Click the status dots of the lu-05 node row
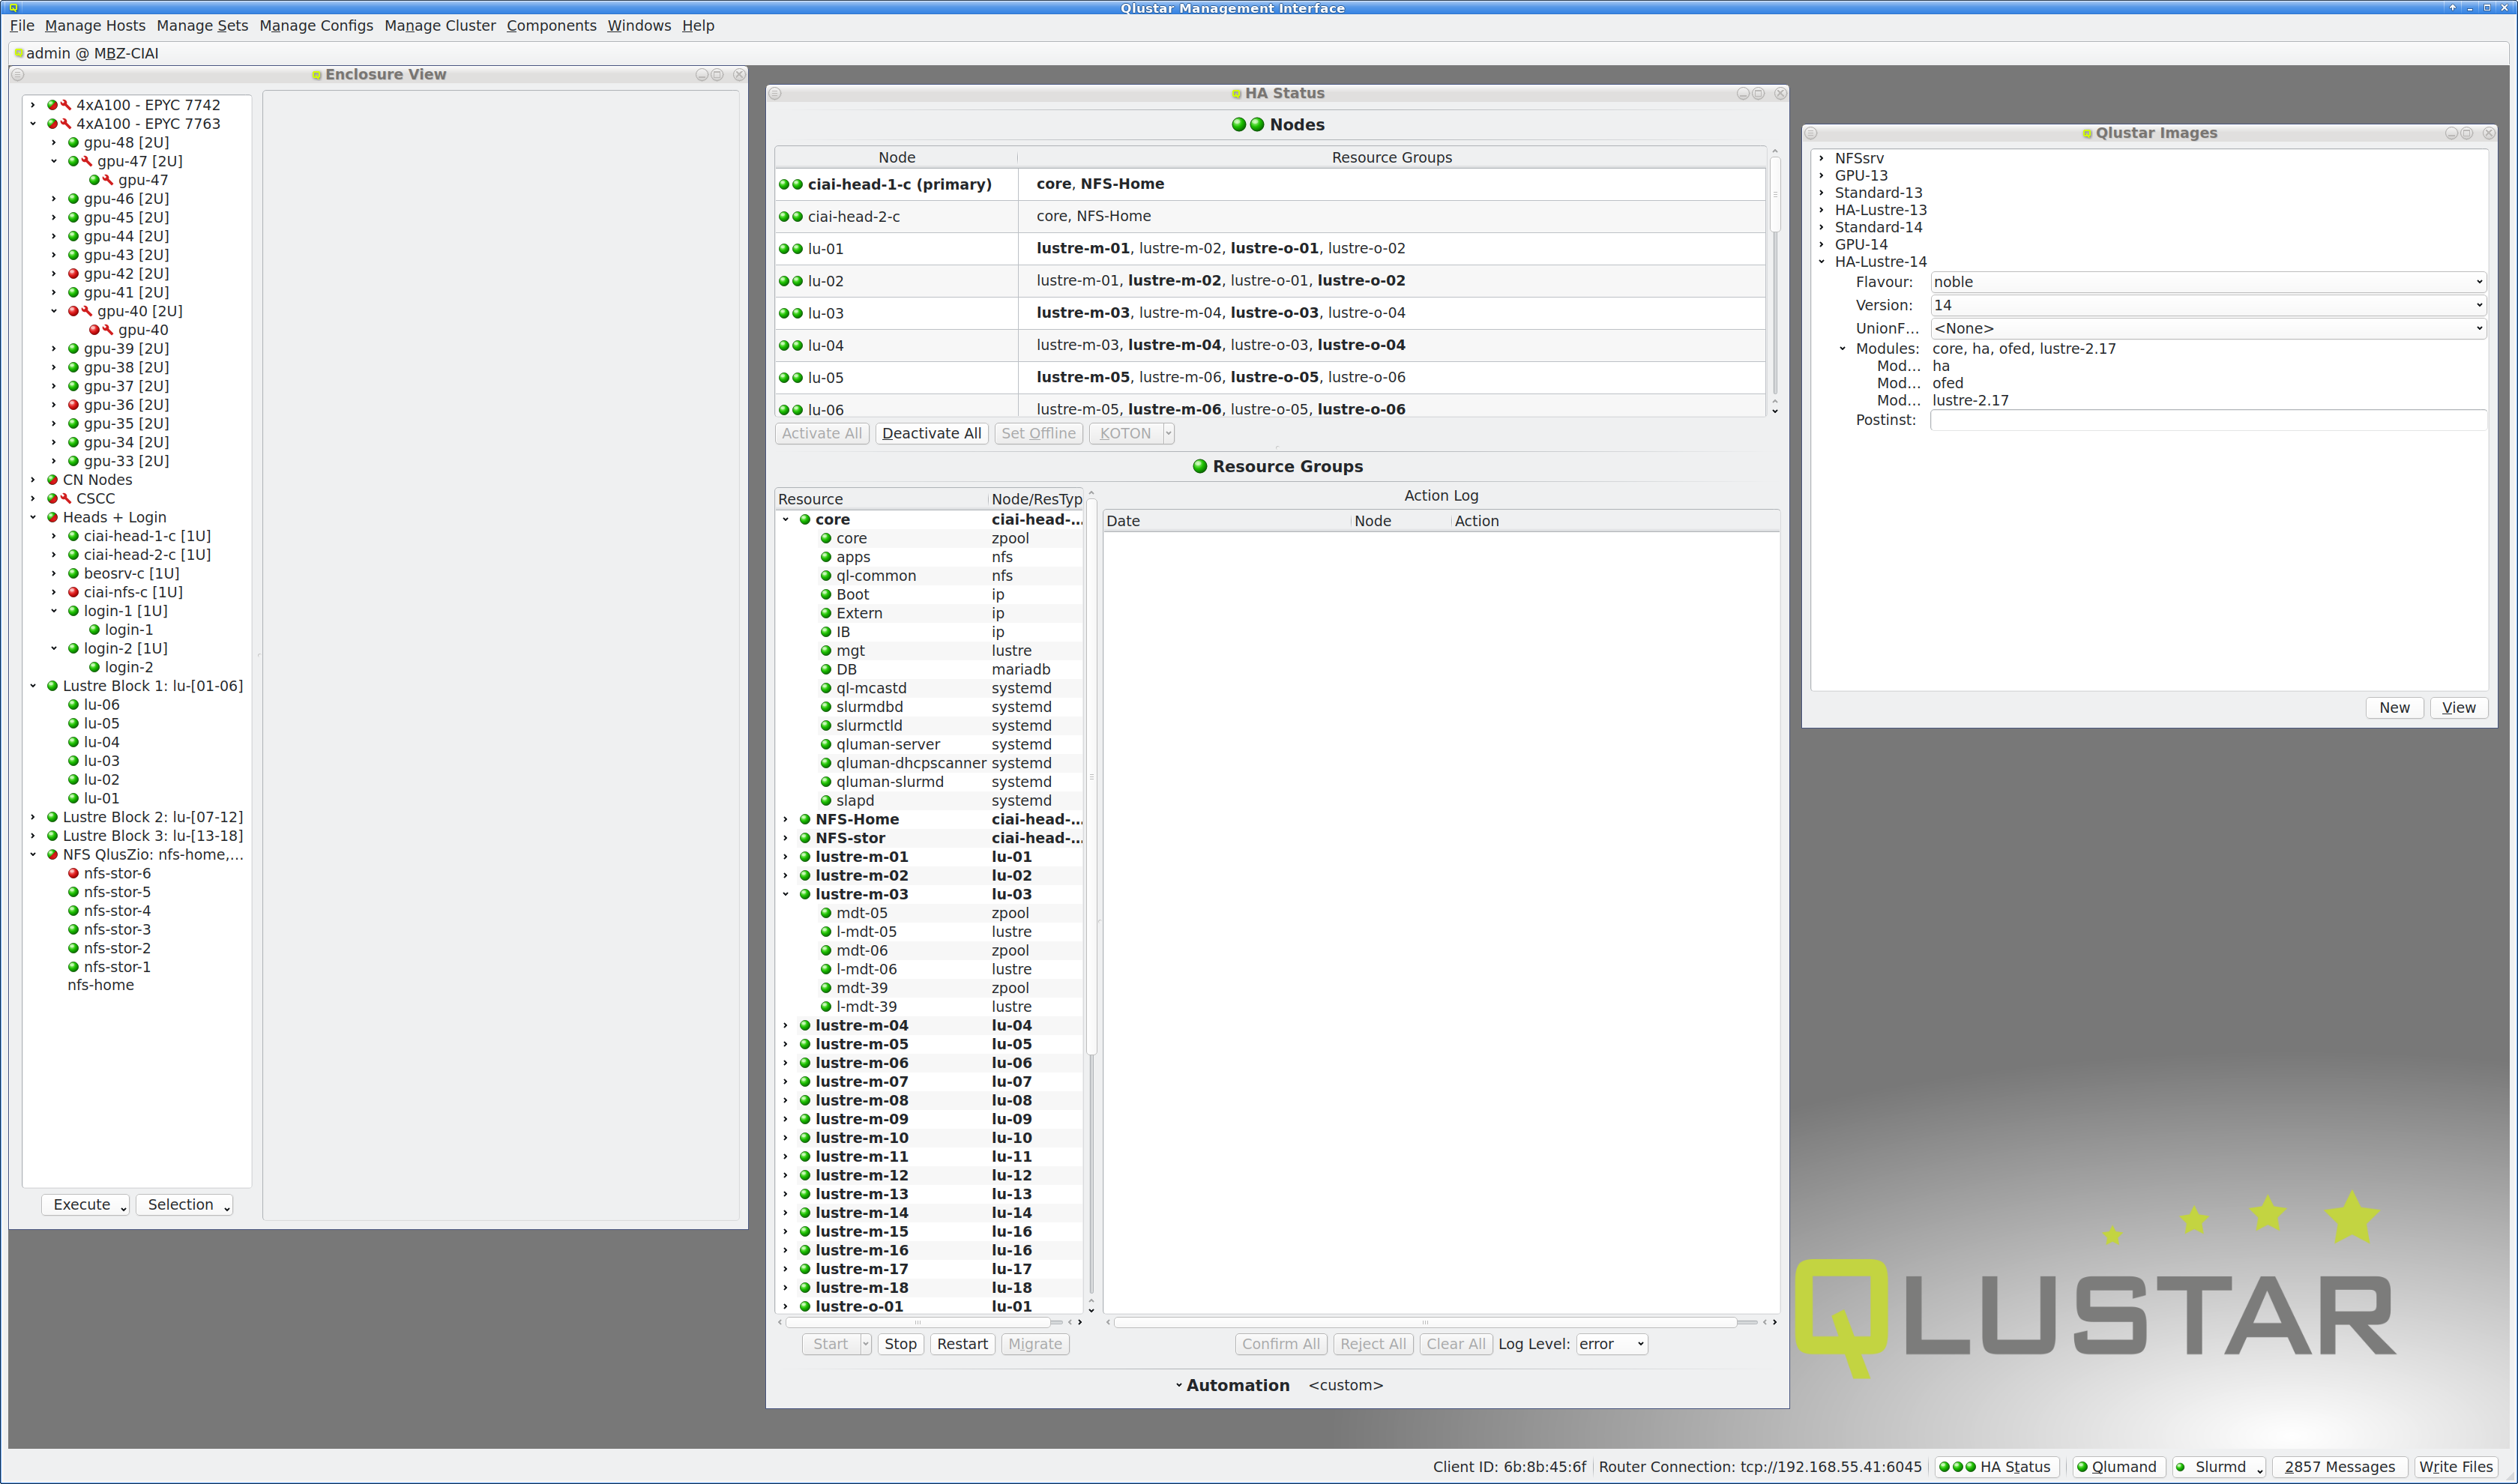This screenshot has height=1484, width=2518. pyautogui.click(x=791, y=378)
